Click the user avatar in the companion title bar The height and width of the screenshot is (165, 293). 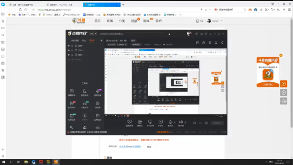click(x=189, y=34)
